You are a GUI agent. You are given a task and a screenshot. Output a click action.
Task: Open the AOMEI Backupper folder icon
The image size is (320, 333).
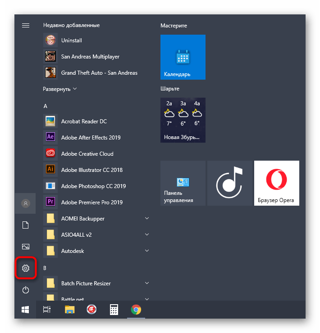[50, 218]
